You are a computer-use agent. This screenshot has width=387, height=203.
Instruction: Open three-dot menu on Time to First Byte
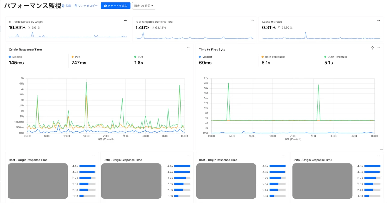coord(379,47)
